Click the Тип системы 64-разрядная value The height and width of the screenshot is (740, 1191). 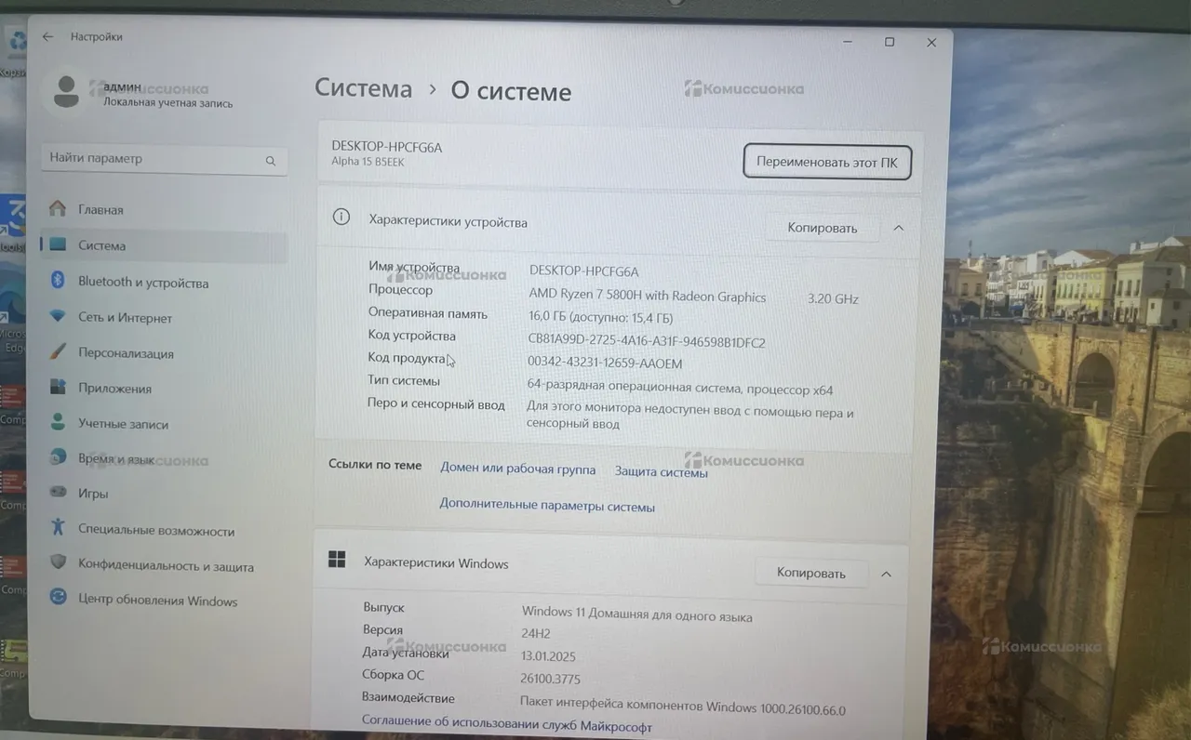pos(680,389)
